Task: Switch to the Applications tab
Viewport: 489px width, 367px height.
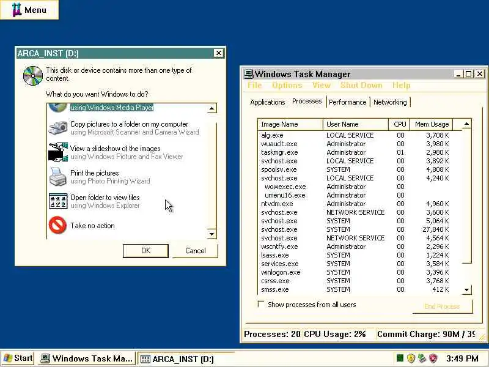Action: (268, 102)
